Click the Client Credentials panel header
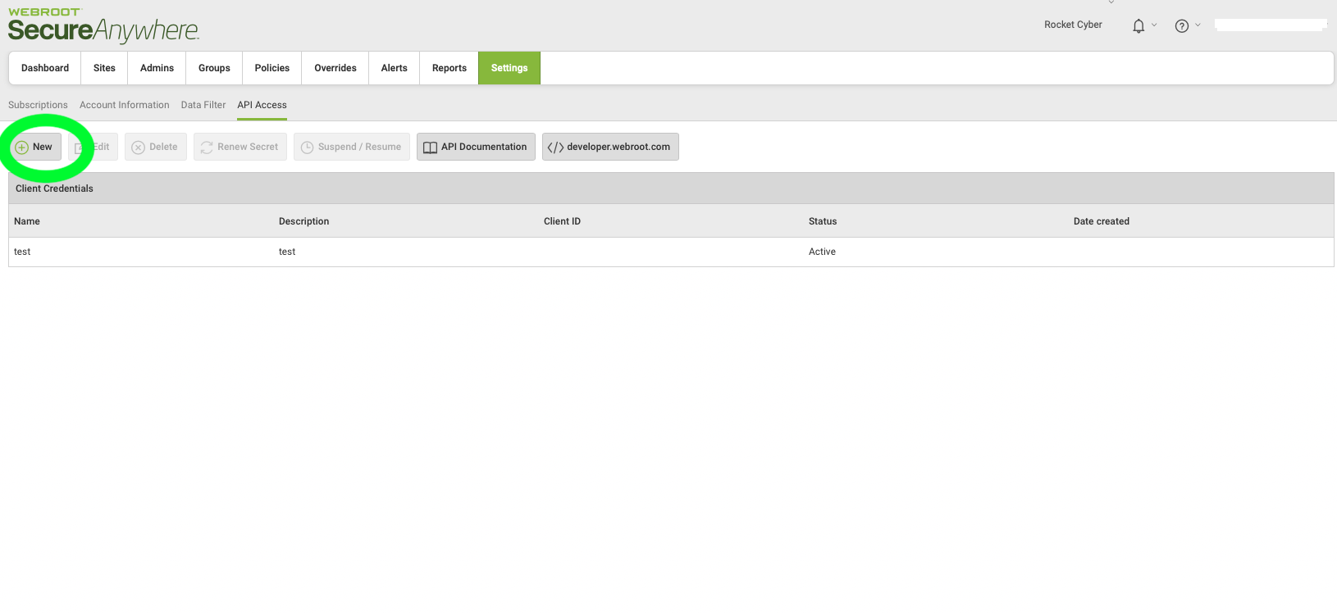The width and height of the screenshot is (1337, 613). pyautogui.click(x=671, y=188)
